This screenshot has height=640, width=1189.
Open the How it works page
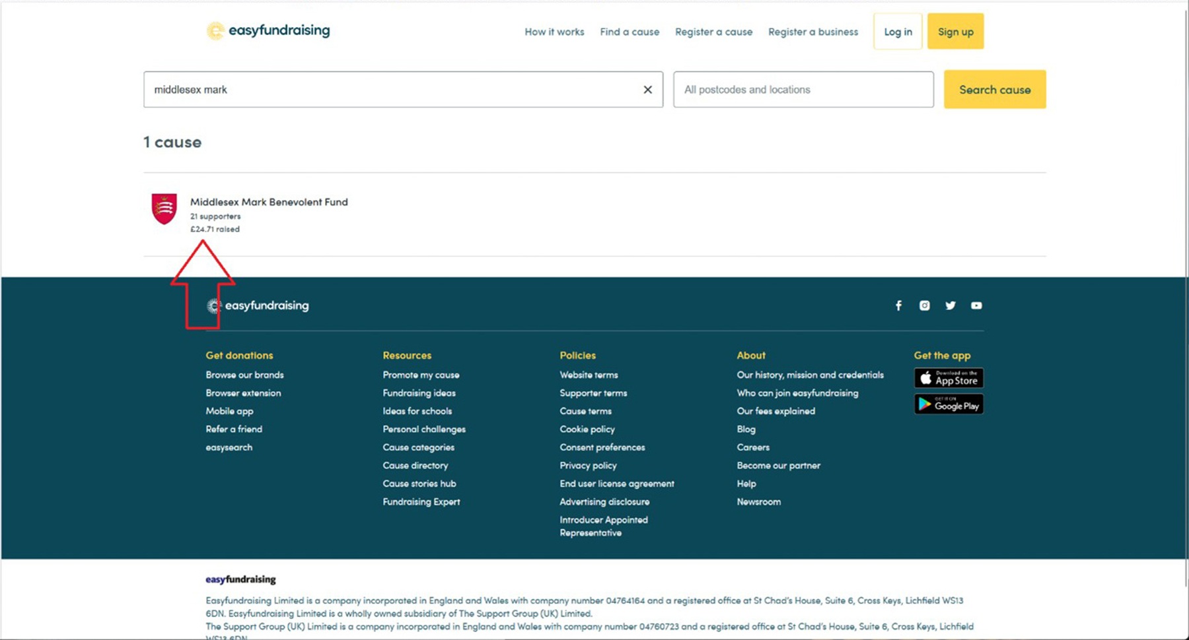(554, 32)
